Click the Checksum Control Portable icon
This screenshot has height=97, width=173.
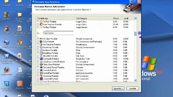pos(41,62)
